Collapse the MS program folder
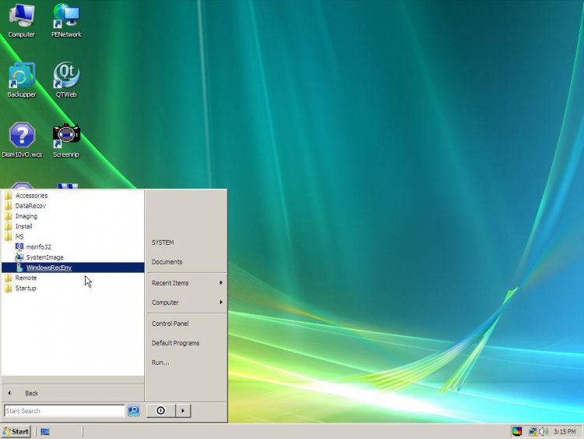Viewport: 584px width, 439px height. (19, 236)
